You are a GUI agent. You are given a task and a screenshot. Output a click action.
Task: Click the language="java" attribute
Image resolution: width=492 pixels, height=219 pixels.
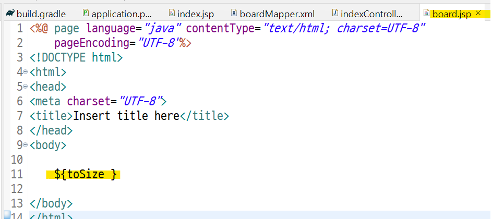[x=134, y=29]
